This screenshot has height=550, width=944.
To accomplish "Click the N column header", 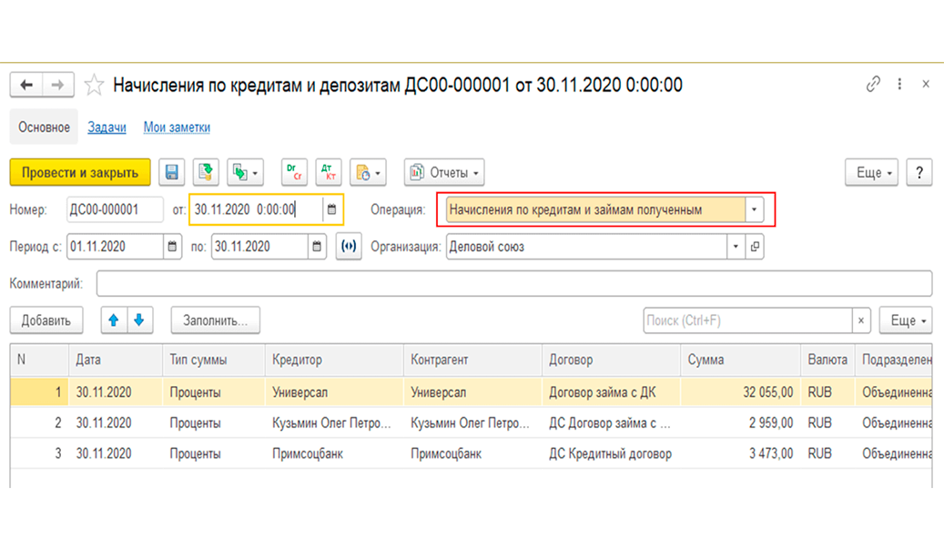I will (40, 360).
